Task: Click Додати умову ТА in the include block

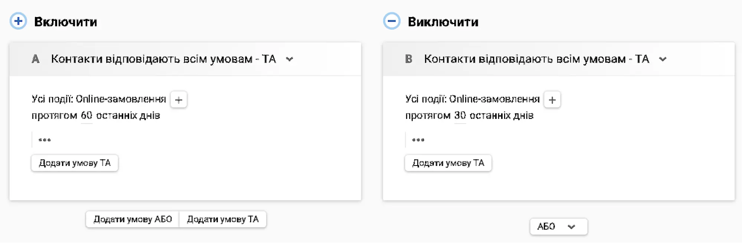Action: (75, 163)
